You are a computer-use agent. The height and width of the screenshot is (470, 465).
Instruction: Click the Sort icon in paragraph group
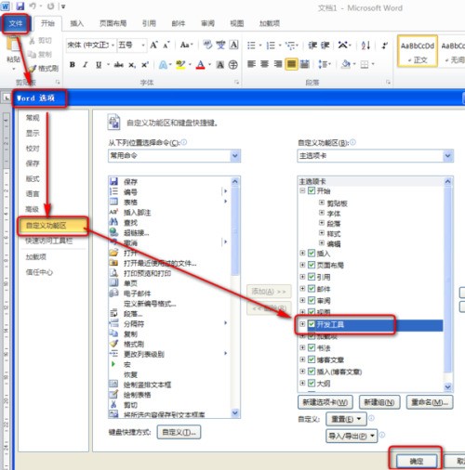coord(365,46)
